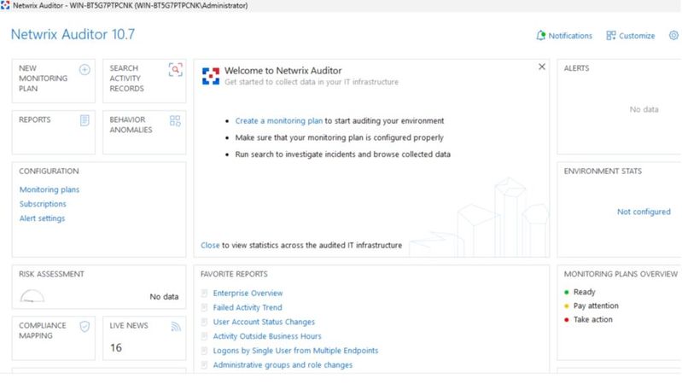Click the Alerts tile heading
Image resolution: width=682 pixels, height=384 pixels.
pyautogui.click(x=576, y=68)
